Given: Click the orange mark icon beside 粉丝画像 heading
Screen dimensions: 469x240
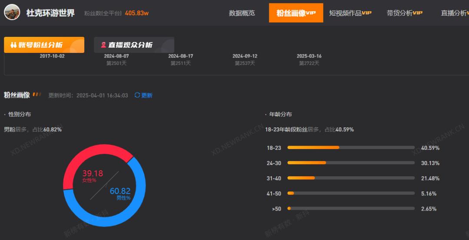Looking at the screenshot, I should click(37, 94).
